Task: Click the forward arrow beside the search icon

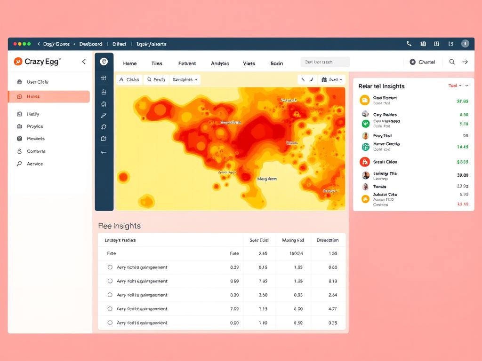Action: [x=465, y=62]
